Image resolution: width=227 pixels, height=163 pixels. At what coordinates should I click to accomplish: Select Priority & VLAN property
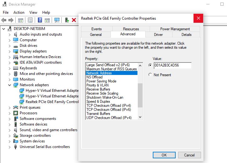(97, 85)
